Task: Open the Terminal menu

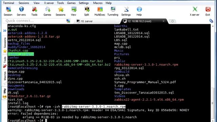Action: [8, 3]
